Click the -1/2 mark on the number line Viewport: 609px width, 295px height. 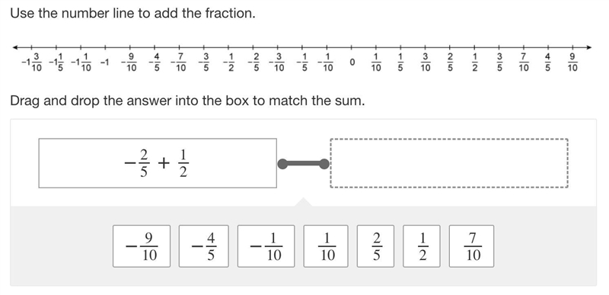tap(228, 63)
